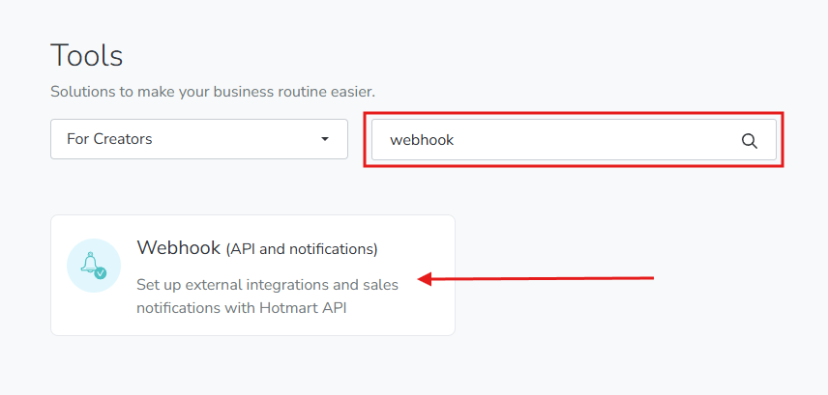
Task: Expand the For Creators dropdown
Action: [198, 139]
